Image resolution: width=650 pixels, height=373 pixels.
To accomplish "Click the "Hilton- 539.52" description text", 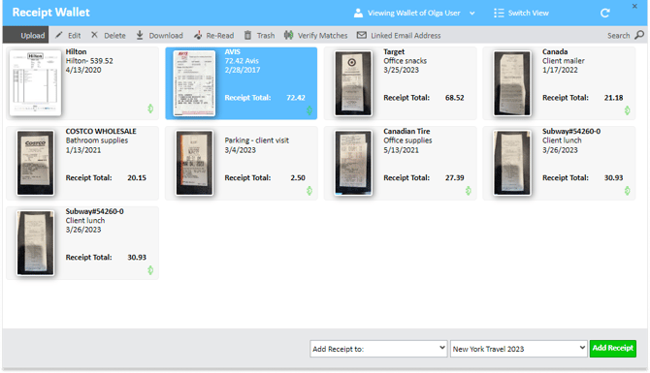I will point(89,61).
